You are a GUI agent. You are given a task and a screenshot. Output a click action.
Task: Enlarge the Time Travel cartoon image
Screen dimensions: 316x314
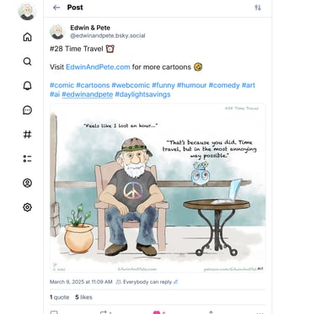click(x=158, y=188)
